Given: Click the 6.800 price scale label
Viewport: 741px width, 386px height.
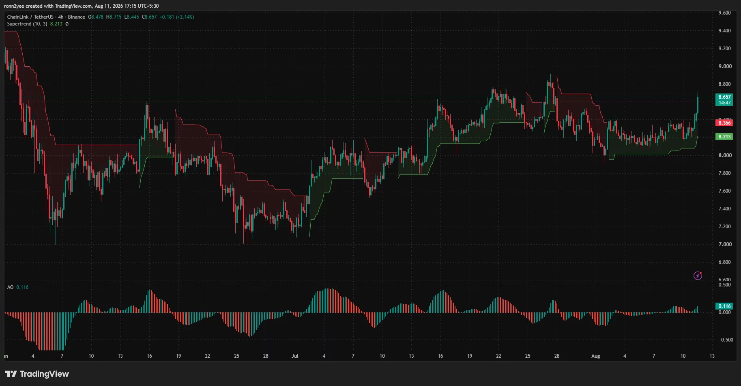Looking at the screenshot, I should click(x=724, y=262).
